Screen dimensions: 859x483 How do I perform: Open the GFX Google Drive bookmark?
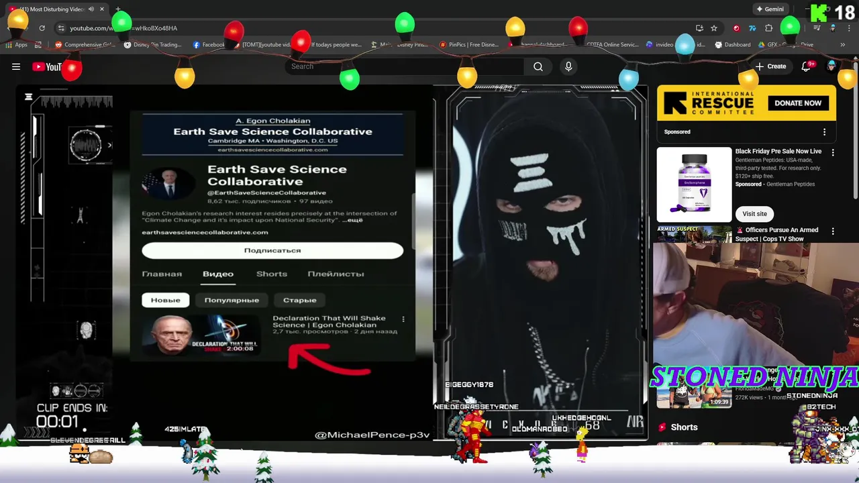pos(786,45)
